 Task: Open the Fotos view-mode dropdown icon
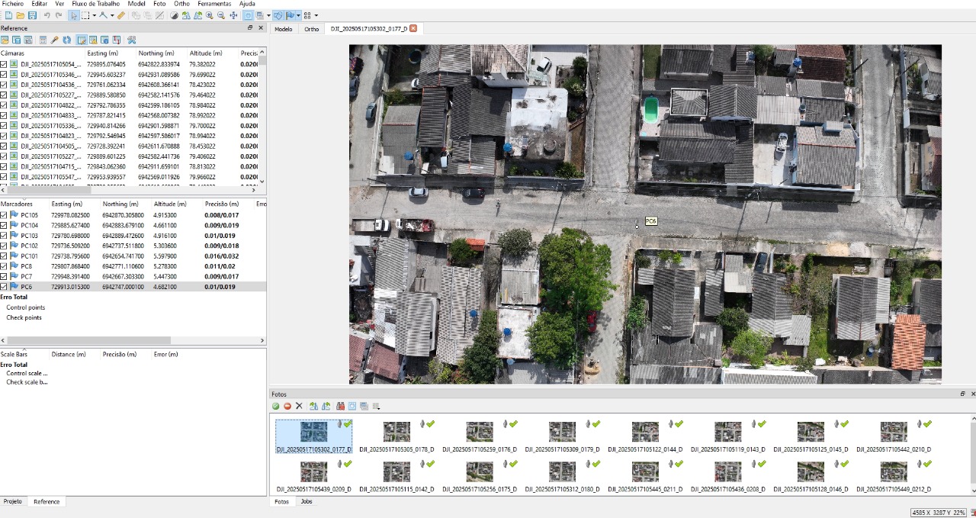375,406
